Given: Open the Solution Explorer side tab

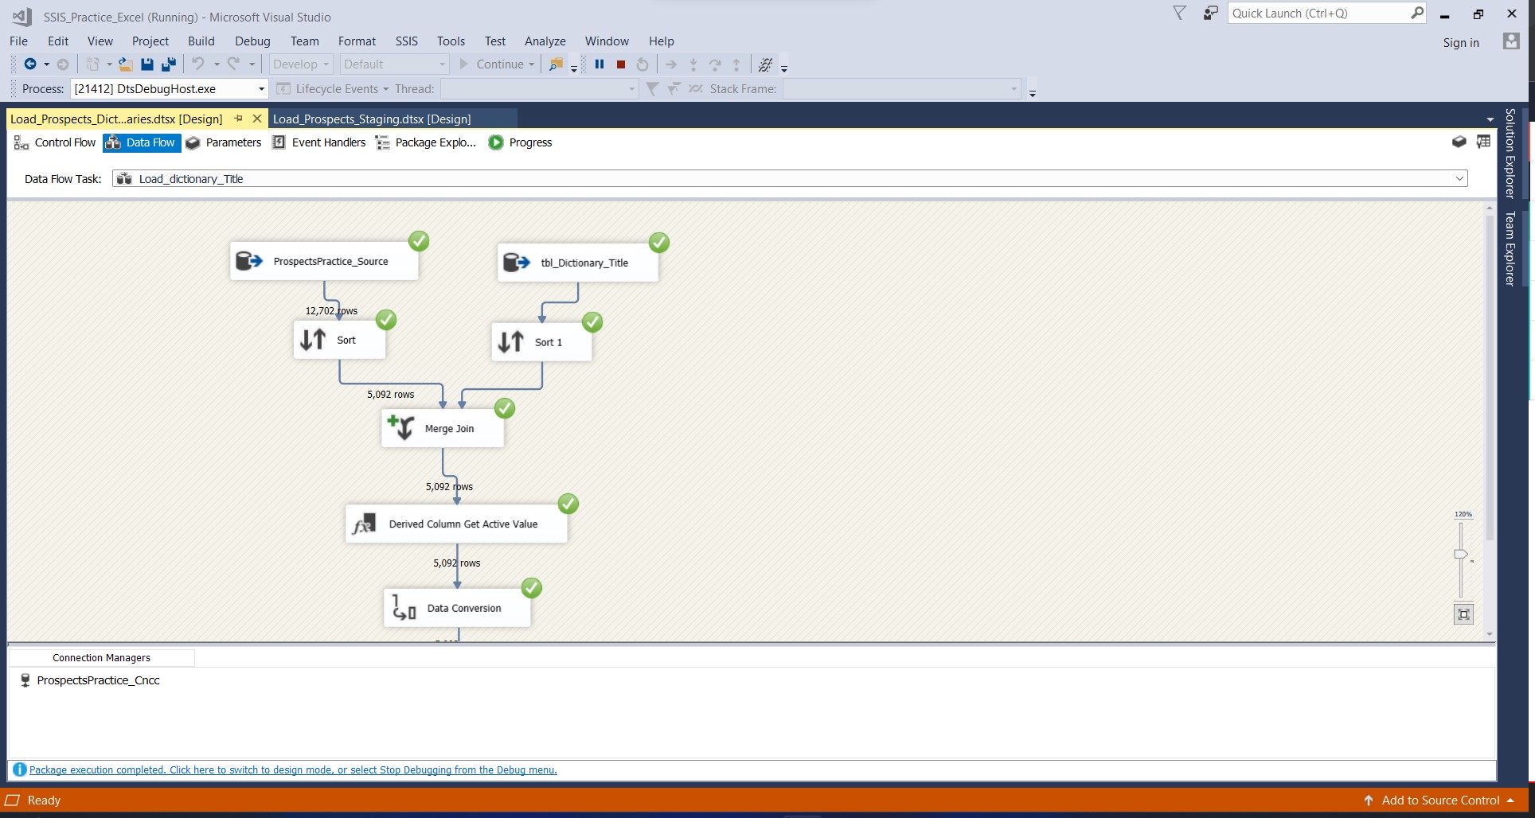Looking at the screenshot, I should pyautogui.click(x=1510, y=153).
